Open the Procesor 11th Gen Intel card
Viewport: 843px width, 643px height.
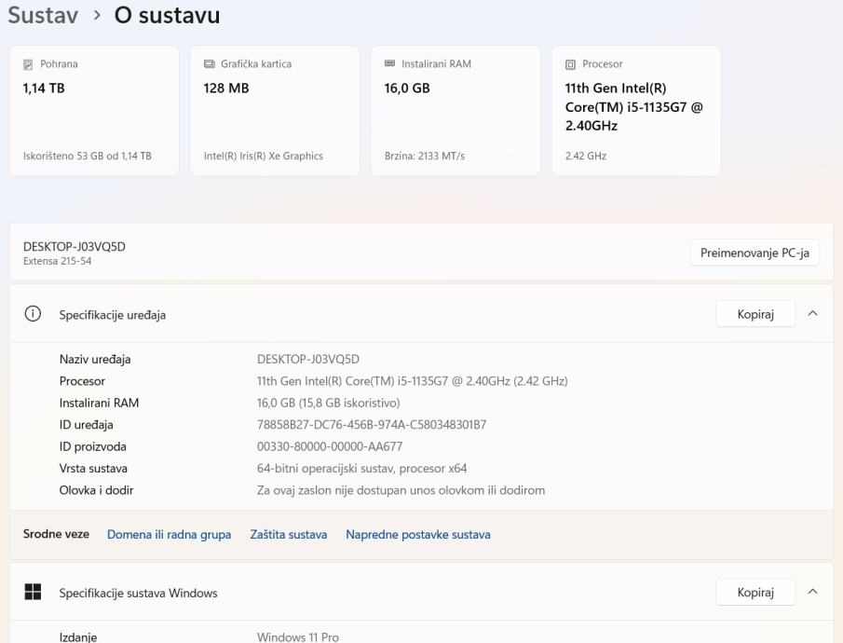(635, 111)
